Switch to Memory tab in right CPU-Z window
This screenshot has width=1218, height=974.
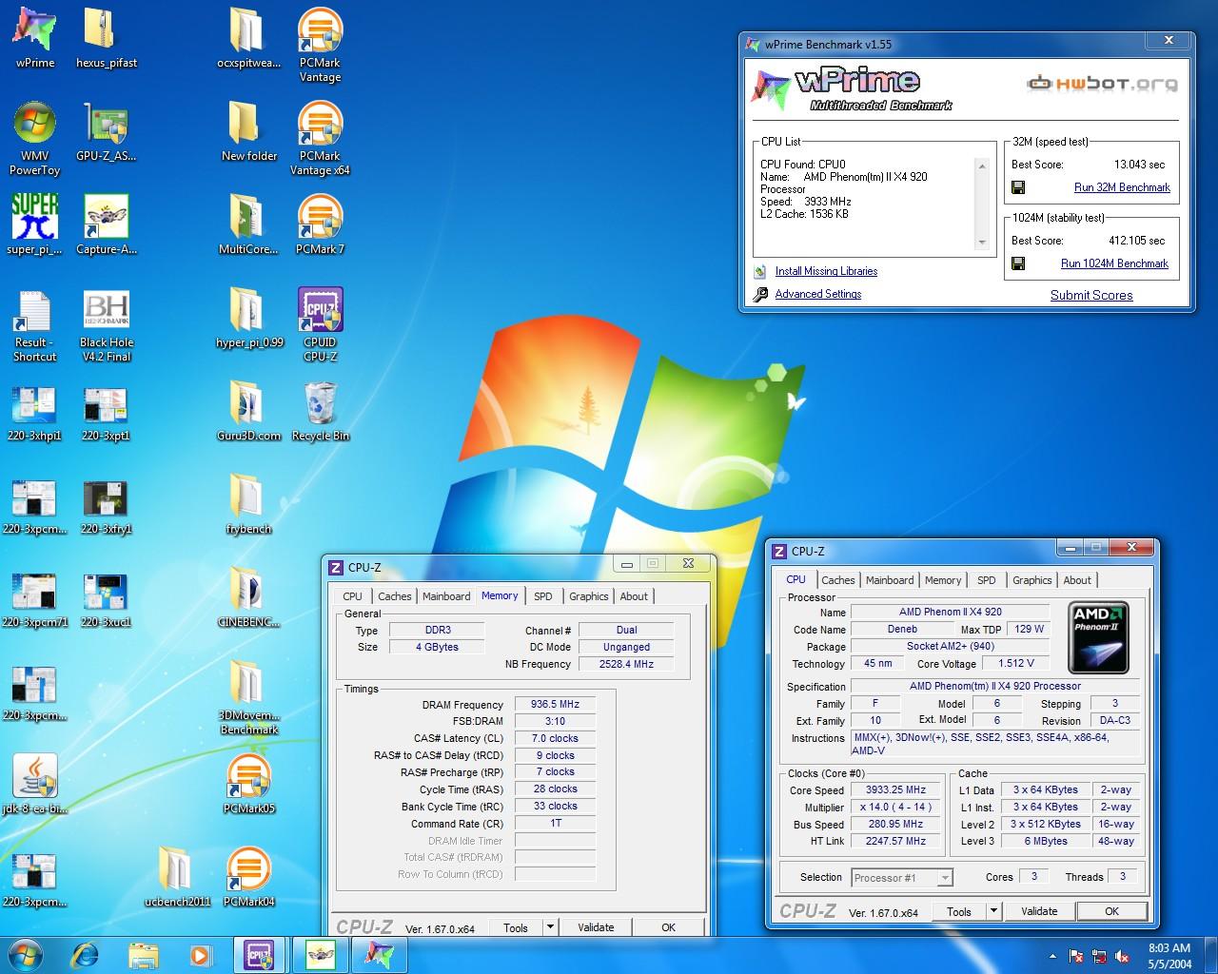[943, 580]
